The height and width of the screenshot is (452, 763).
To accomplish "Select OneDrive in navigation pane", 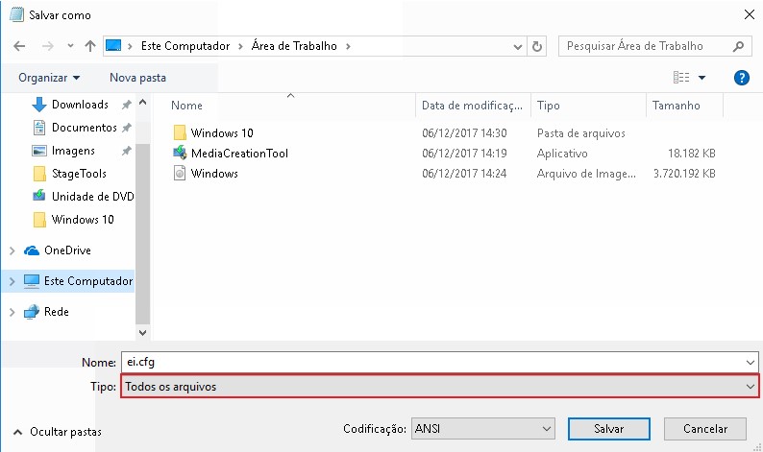I will pos(67,250).
